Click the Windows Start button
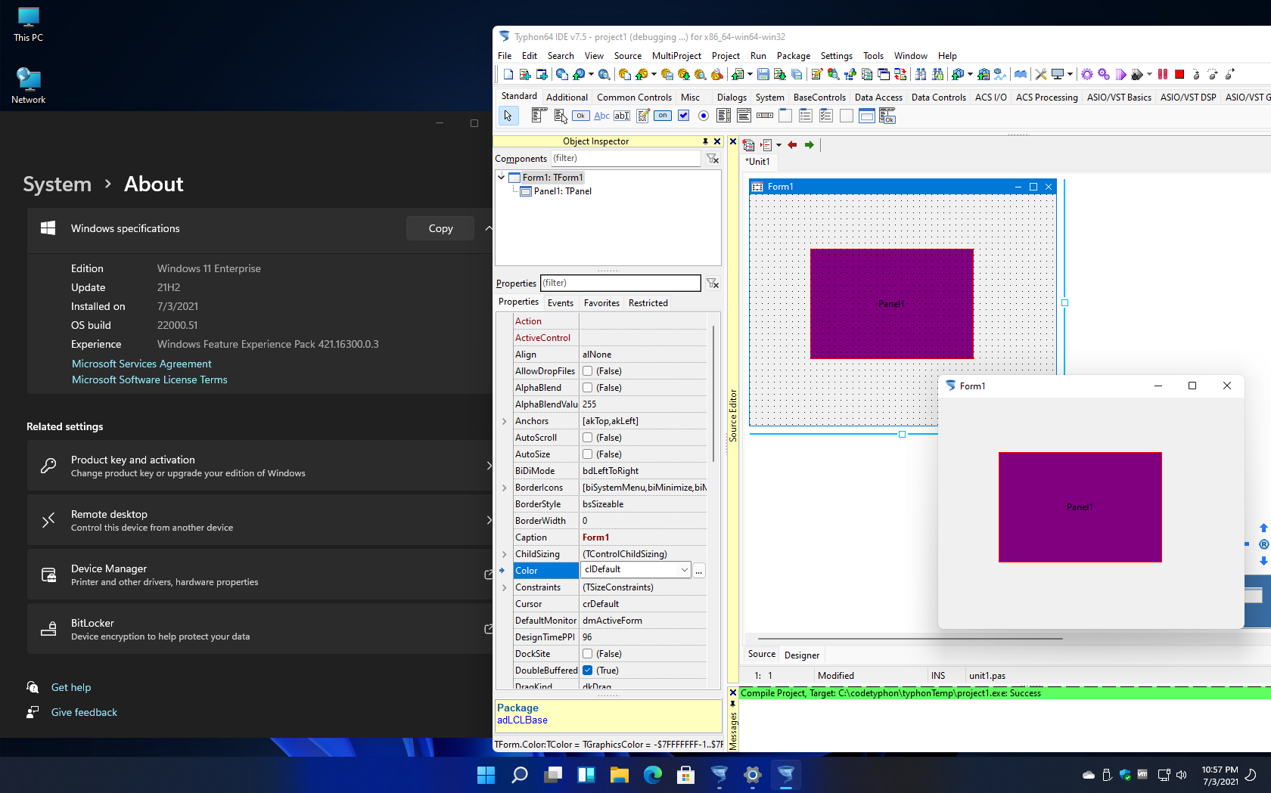 tap(486, 775)
